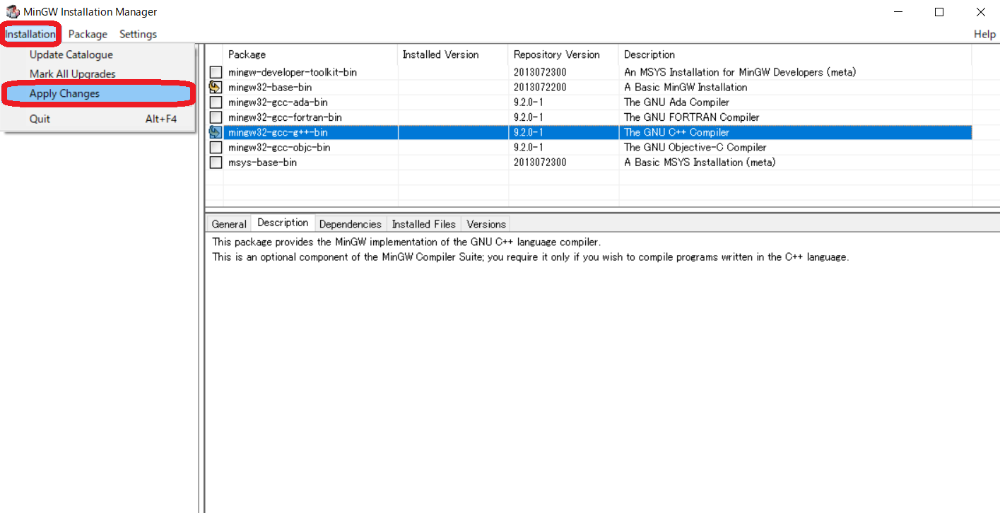Open the Settings menu
Viewport: 1000px width, 513px height.
pos(138,34)
